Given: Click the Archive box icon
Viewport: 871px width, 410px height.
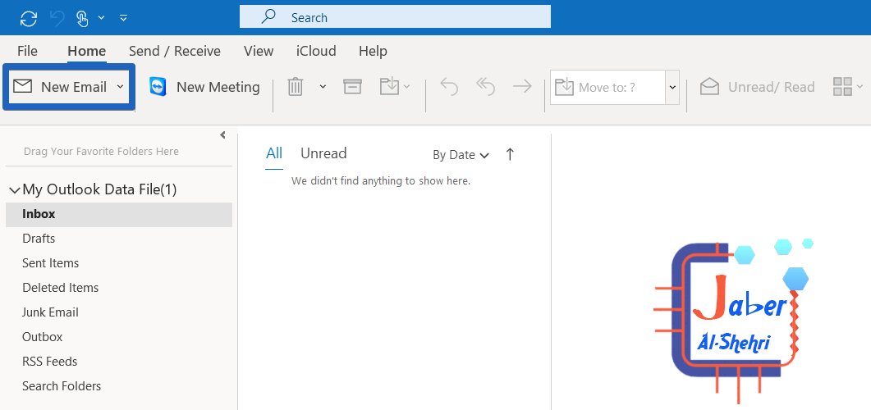Looking at the screenshot, I should point(352,87).
